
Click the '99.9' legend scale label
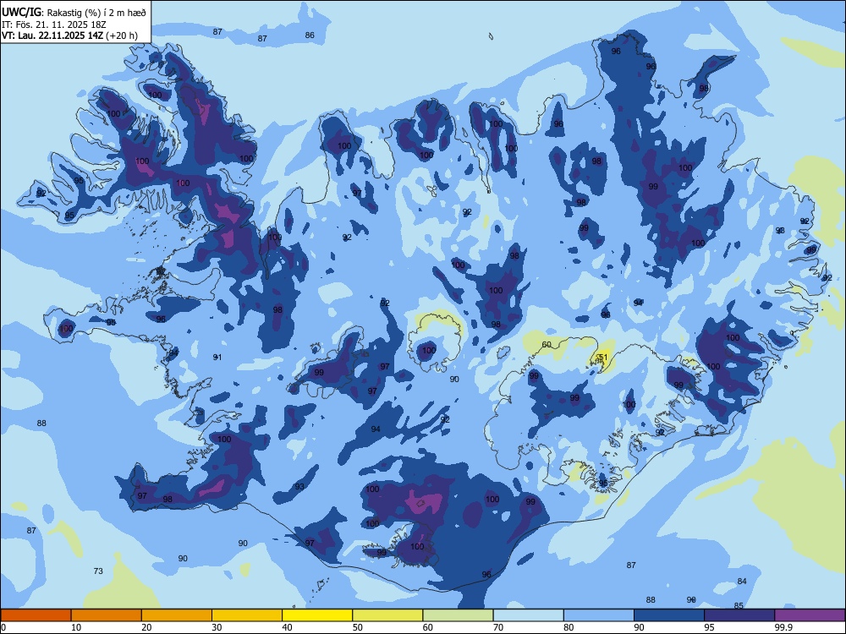783,627
